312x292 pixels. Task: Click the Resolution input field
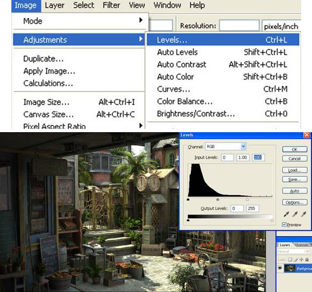pyautogui.click(x=239, y=25)
